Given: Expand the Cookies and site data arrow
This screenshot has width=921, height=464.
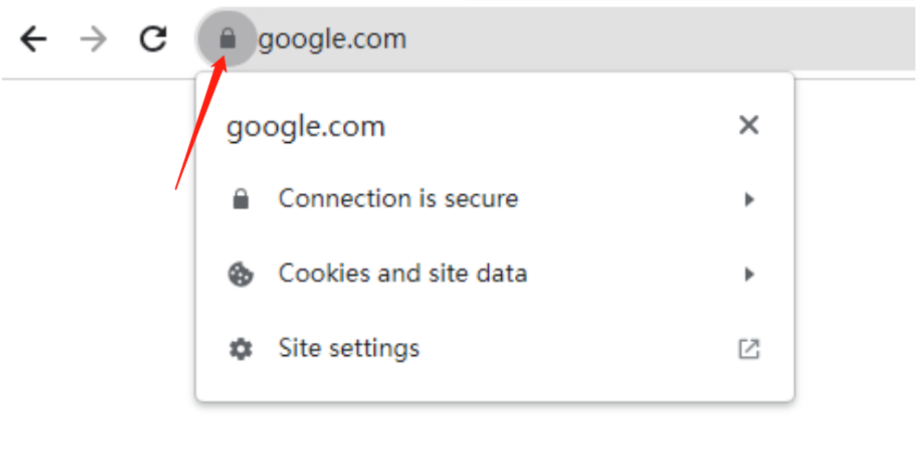Looking at the screenshot, I should click(750, 274).
